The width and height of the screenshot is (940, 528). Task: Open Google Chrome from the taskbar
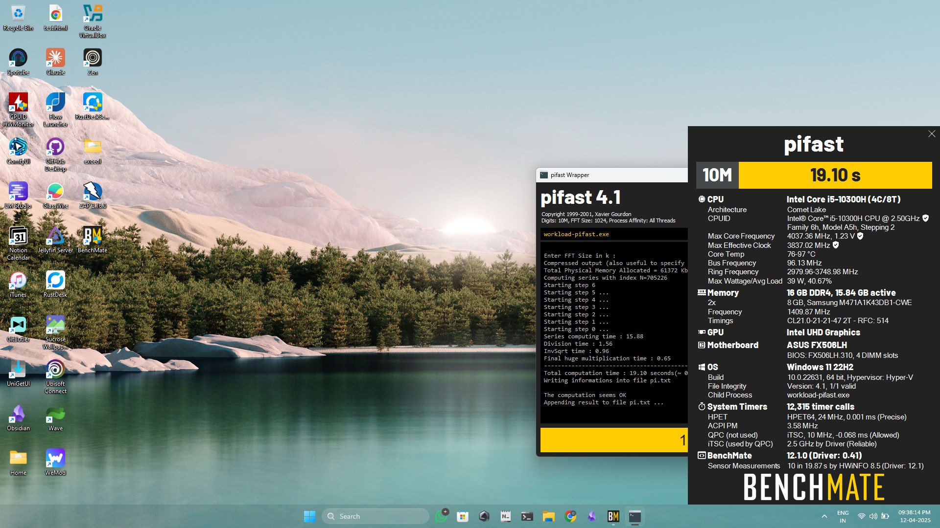click(570, 516)
